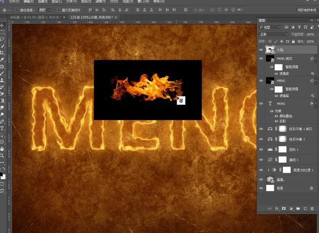
Task: Select the Move tool in the toolbox
Action: click(x=2, y=25)
